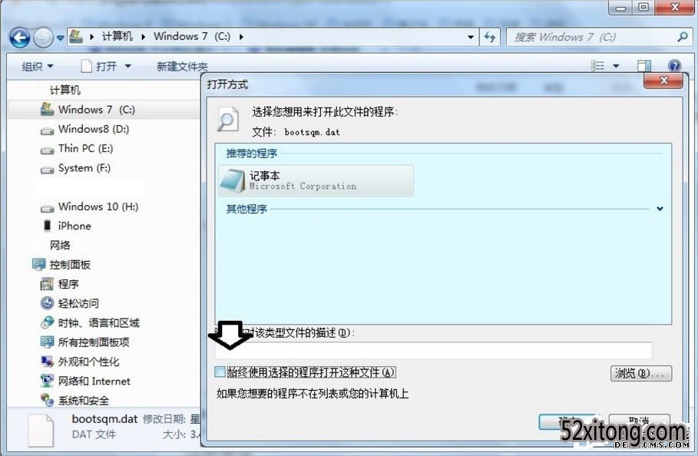The image size is (698, 456).
Task: Select Thin PC (E:) in sidebar
Action: [x=85, y=149]
